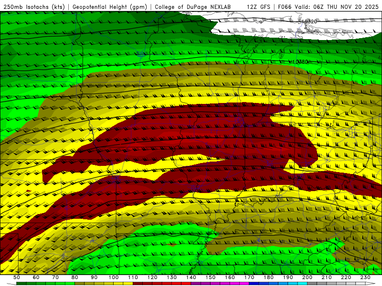Click the 150 scale label
Viewport: 382px width, 286px height.
(x=211, y=277)
